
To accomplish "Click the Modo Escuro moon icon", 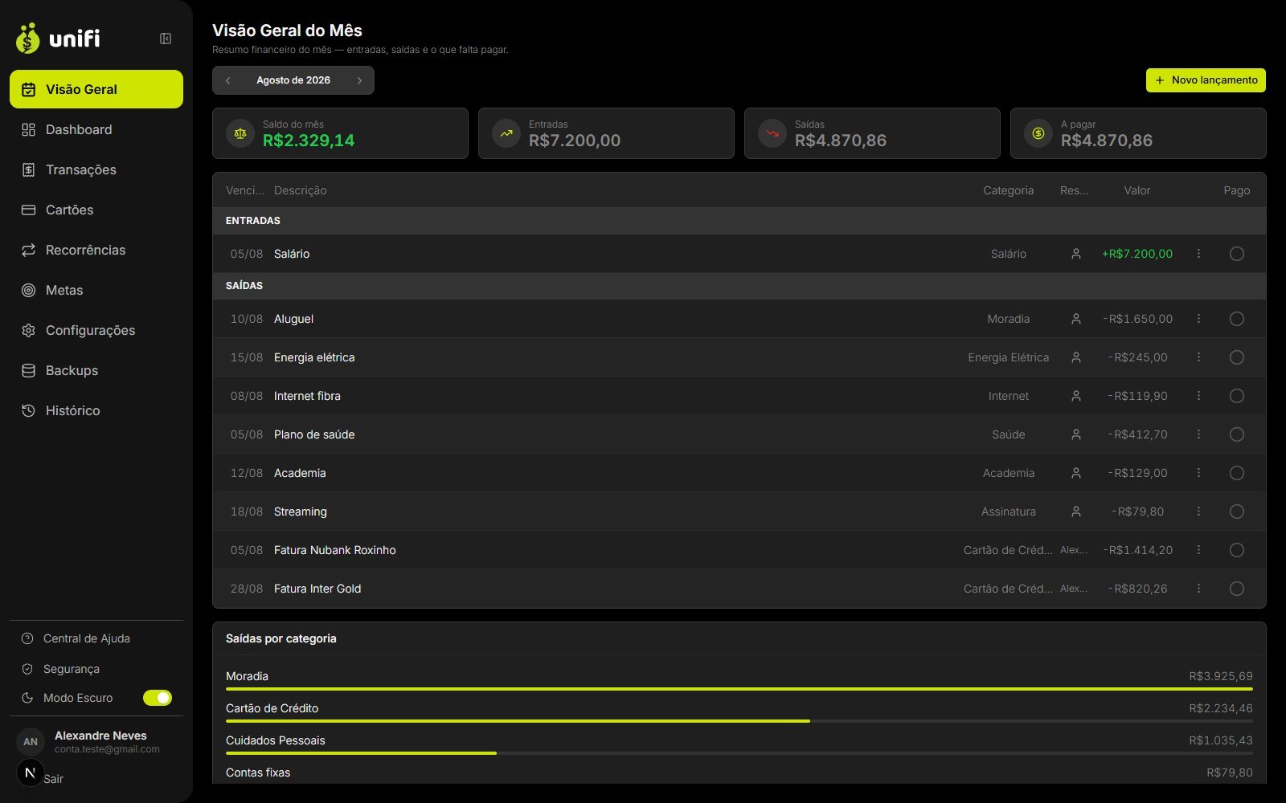I will click(27, 698).
